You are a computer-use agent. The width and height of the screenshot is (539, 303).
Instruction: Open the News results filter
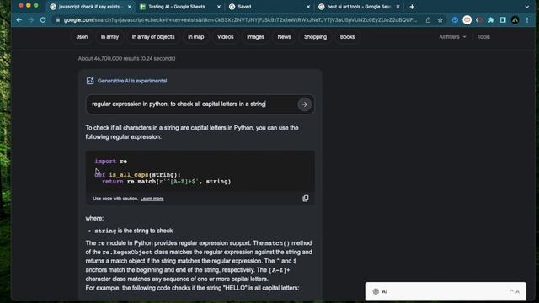pyautogui.click(x=284, y=37)
